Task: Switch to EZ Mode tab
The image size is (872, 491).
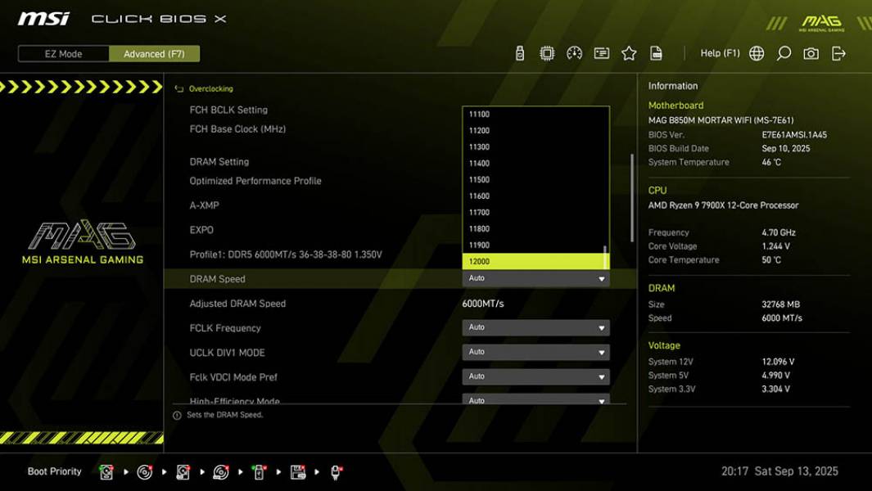Action: (62, 54)
